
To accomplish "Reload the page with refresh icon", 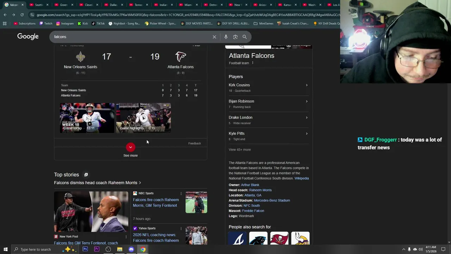I will point(22,15).
